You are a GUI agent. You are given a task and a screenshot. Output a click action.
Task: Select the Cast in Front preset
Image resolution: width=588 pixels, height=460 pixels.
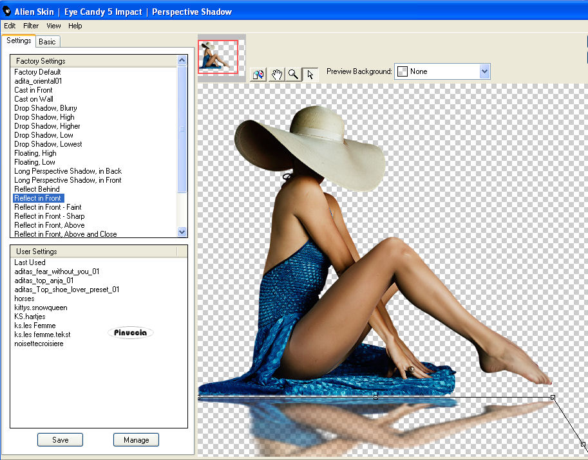click(33, 90)
